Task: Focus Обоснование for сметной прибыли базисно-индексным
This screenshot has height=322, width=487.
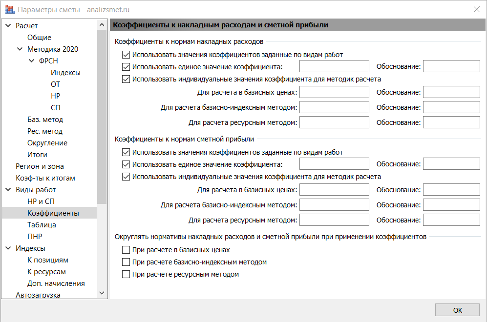Action: (x=452, y=205)
